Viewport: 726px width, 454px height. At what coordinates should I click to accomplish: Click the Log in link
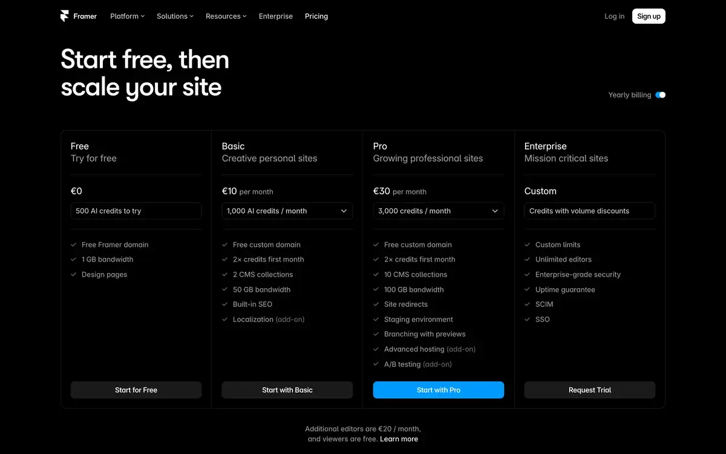[614, 16]
